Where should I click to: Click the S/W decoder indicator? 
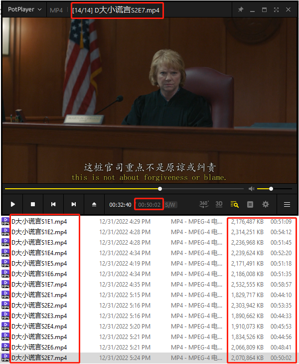[x=170, y=205]
